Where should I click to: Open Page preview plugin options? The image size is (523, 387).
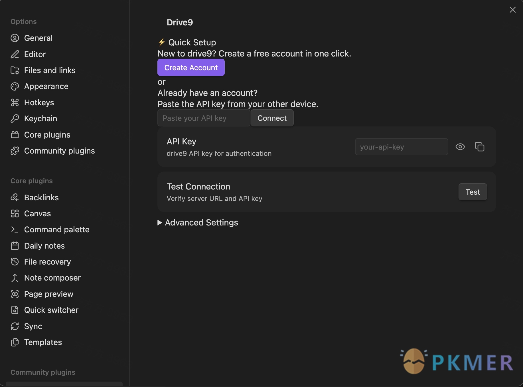[64, 294]
